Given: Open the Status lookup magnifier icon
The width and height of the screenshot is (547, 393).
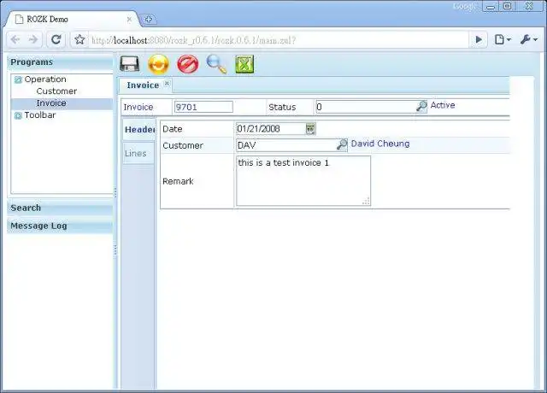Looking at the screenshot, I should pos(421,106).
